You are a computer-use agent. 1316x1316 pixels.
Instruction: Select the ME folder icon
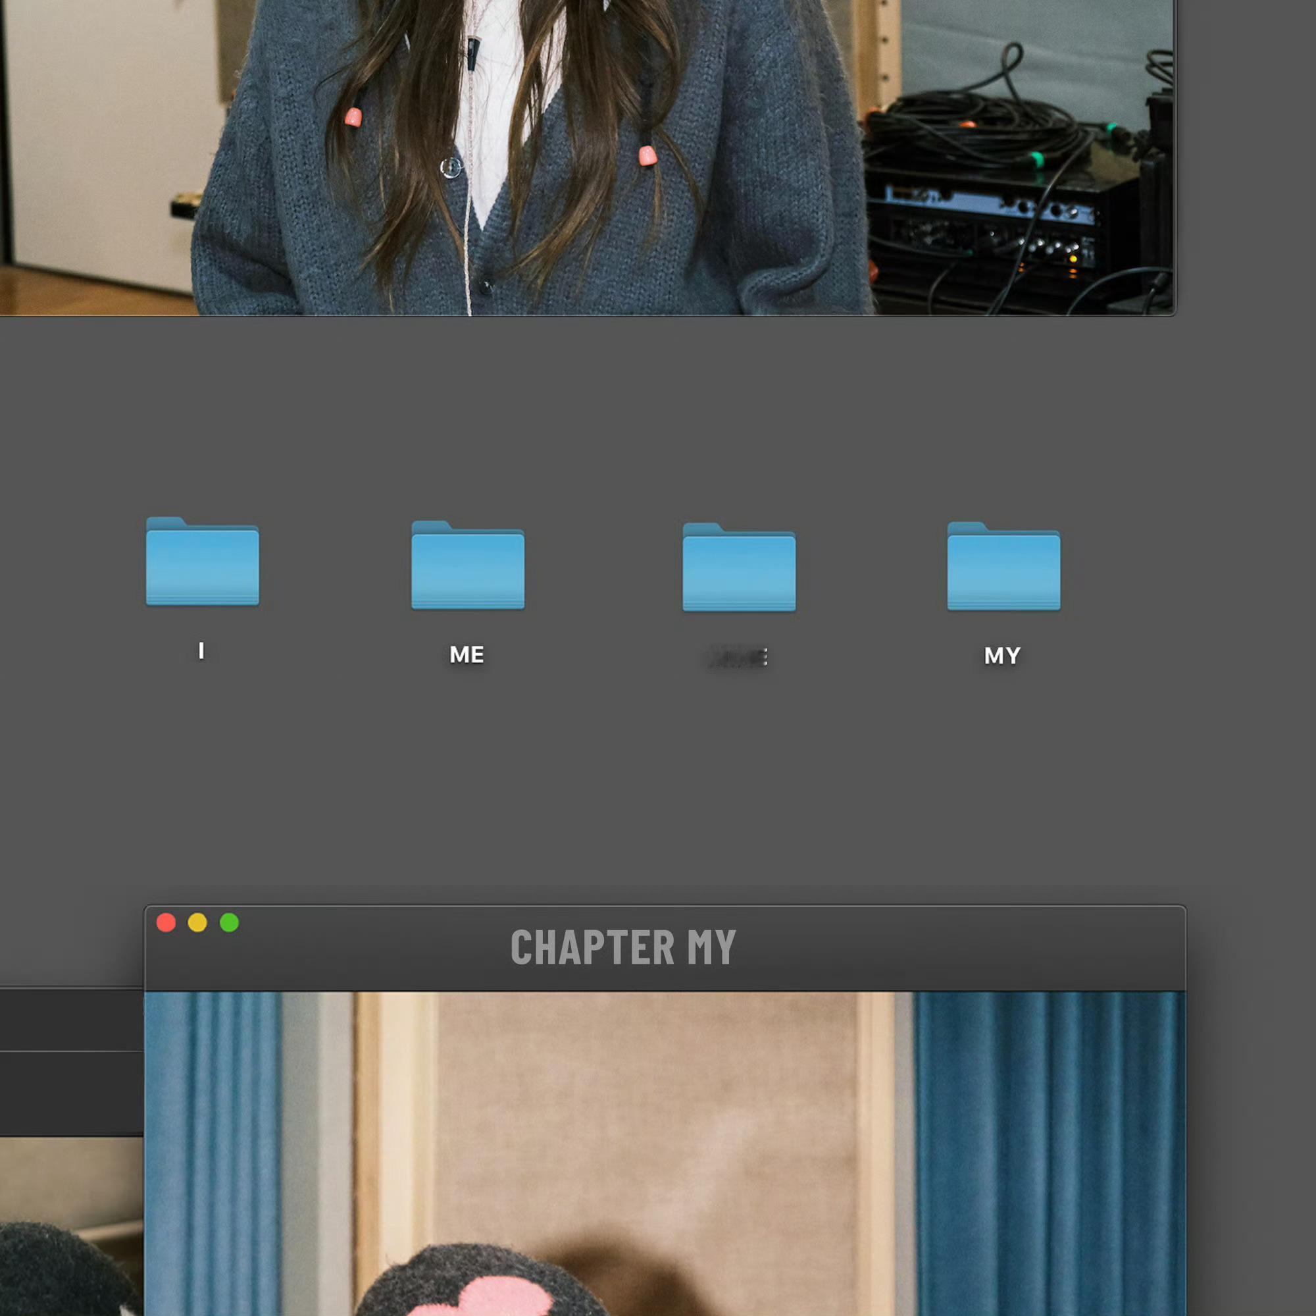click(x=467, y=566)
